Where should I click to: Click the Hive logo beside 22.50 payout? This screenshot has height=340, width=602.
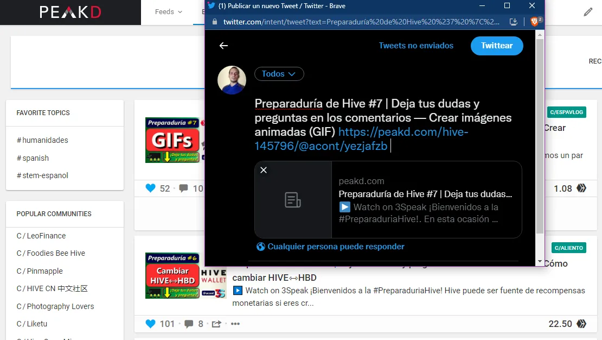[x=581, y=324]
